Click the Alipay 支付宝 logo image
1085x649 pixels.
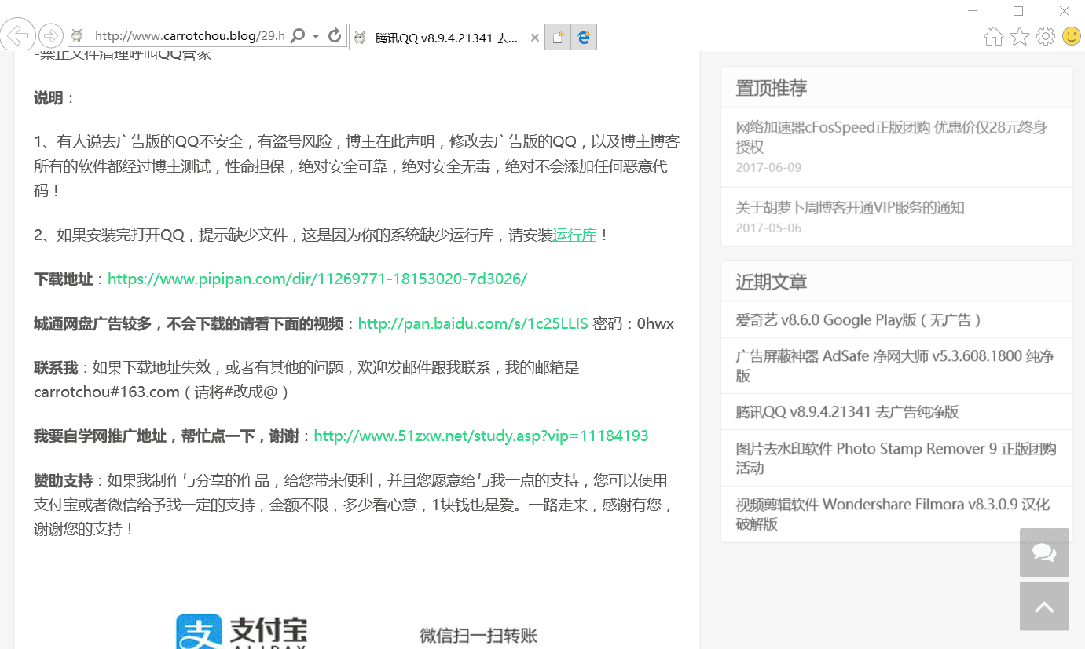tap(242, 631)
